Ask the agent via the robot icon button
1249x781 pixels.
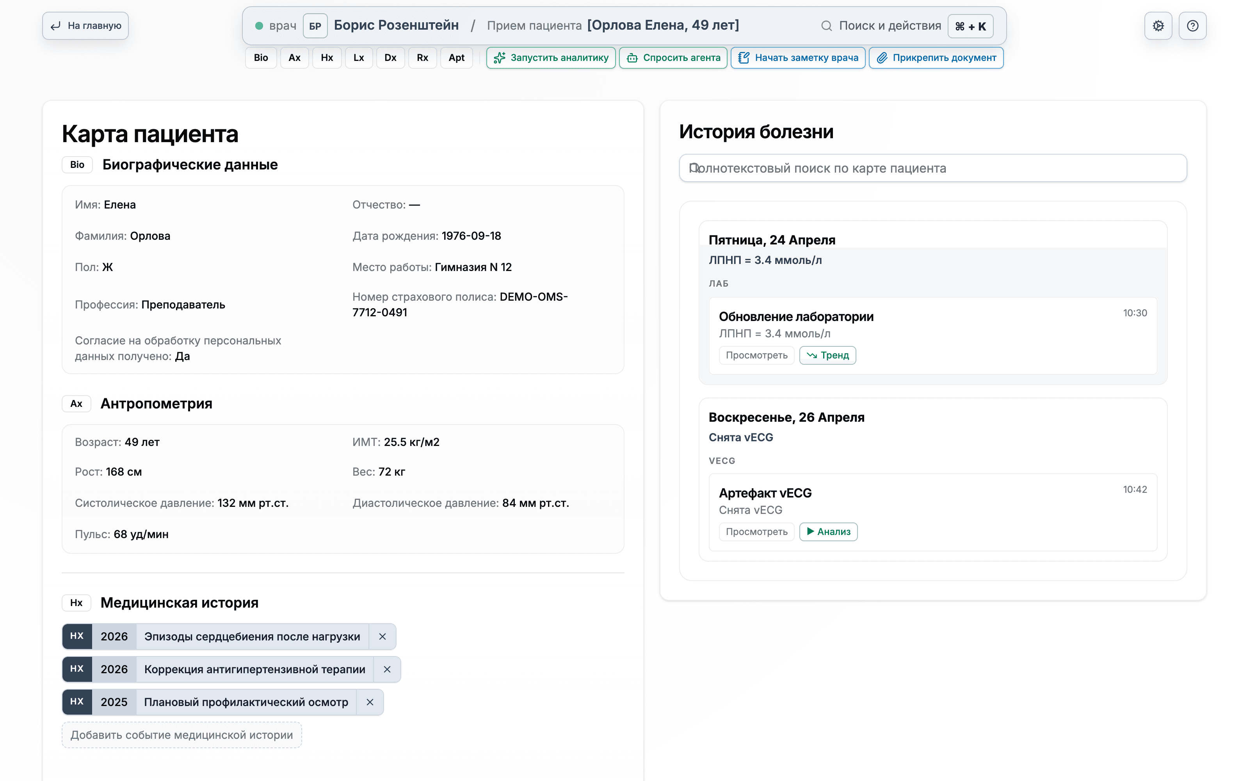tap(673, 58)
